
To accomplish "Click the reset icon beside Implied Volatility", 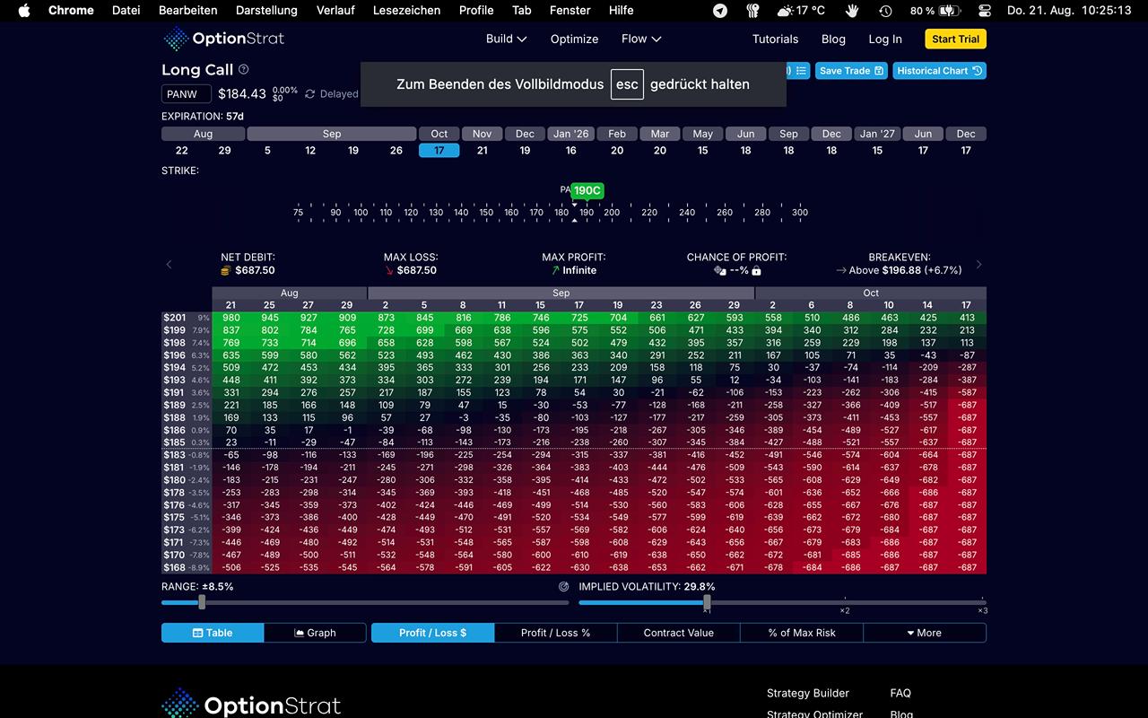I will 564,587.
